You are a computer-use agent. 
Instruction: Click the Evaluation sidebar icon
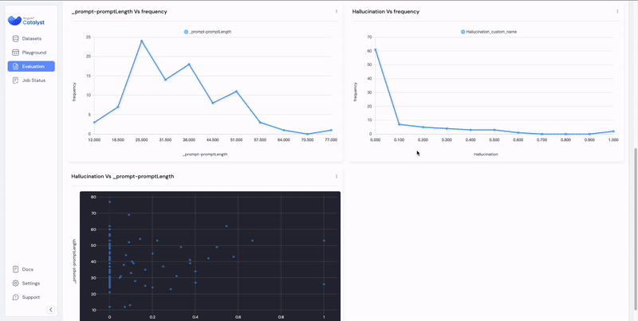click(x=16, y=67)
